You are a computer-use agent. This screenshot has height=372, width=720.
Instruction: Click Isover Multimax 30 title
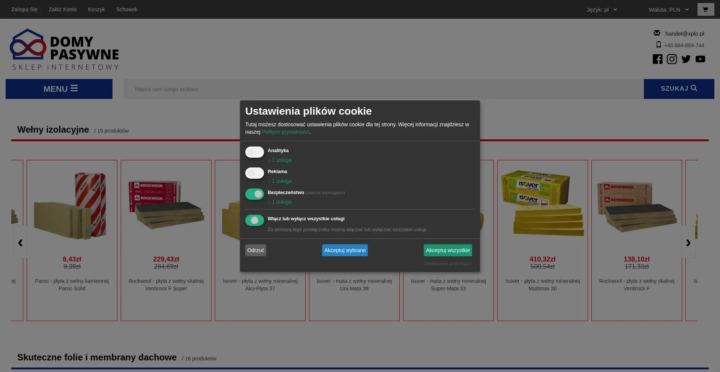(x=543, y=285)
